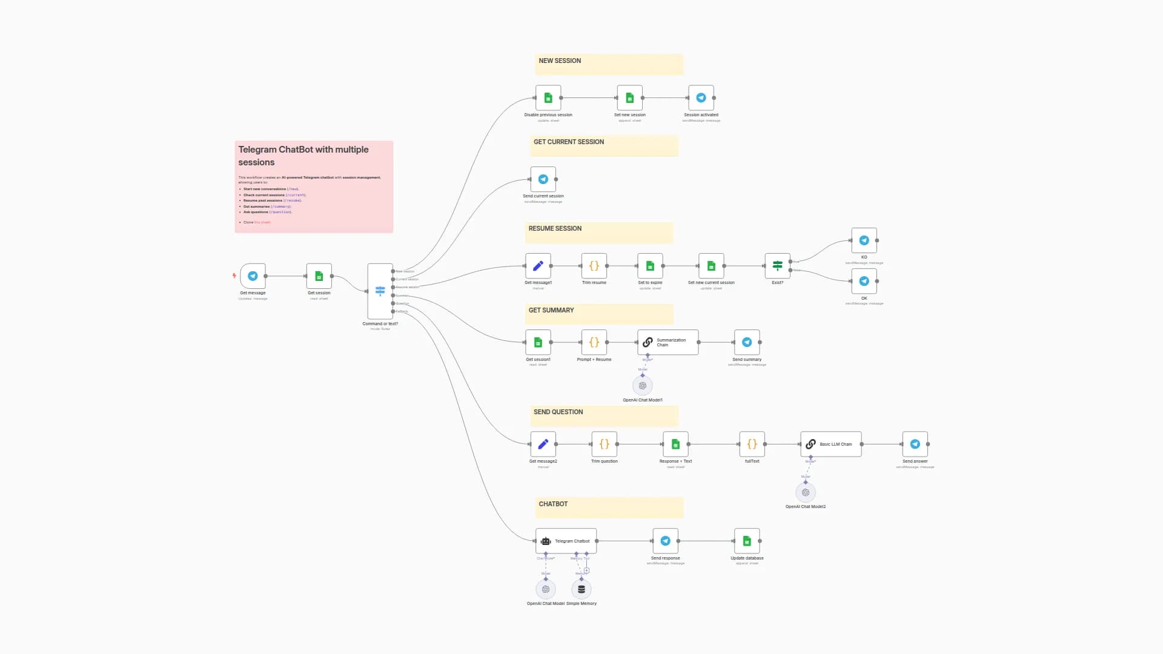Viewport: 1163px width, 654px height.
Task: Add a tool via the plus button
Action: point(586,570)
